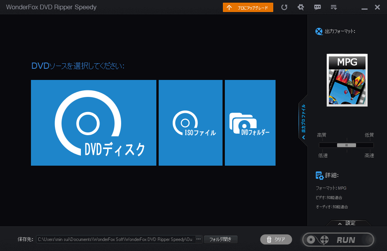Click the DVDディスク source tile
This screenshot has height=251, width=387.
point(94,123)
